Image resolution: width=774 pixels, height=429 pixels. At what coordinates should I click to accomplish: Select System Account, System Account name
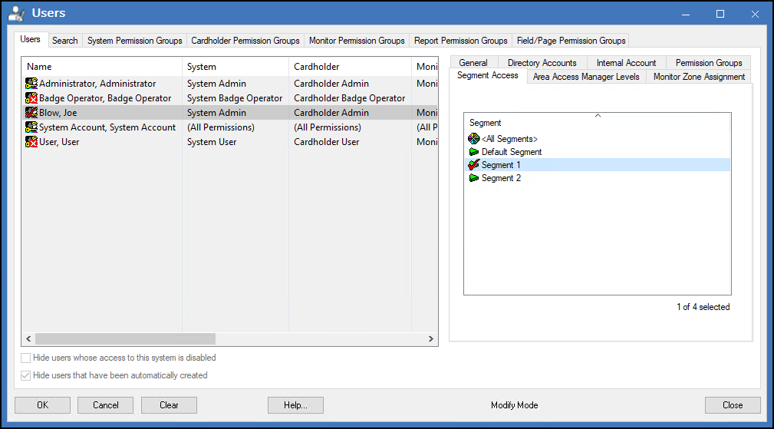107,127
